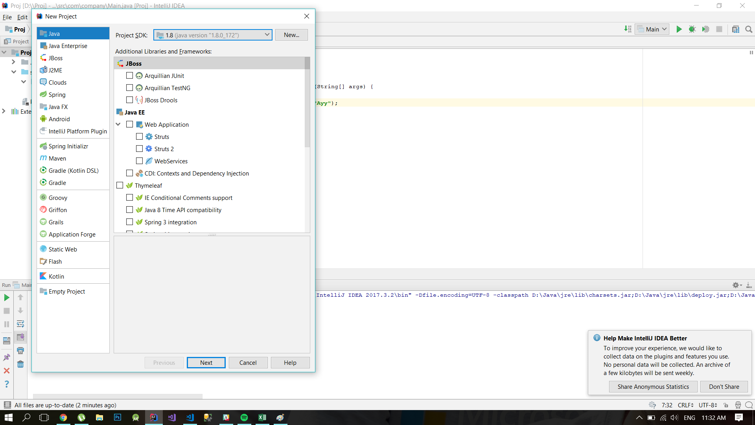Open the Edit menu

[22, 17]
